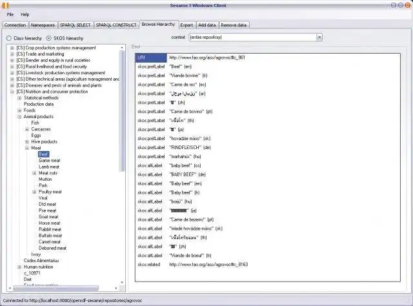Select Camel meat tree item

(x=50, y=242)
